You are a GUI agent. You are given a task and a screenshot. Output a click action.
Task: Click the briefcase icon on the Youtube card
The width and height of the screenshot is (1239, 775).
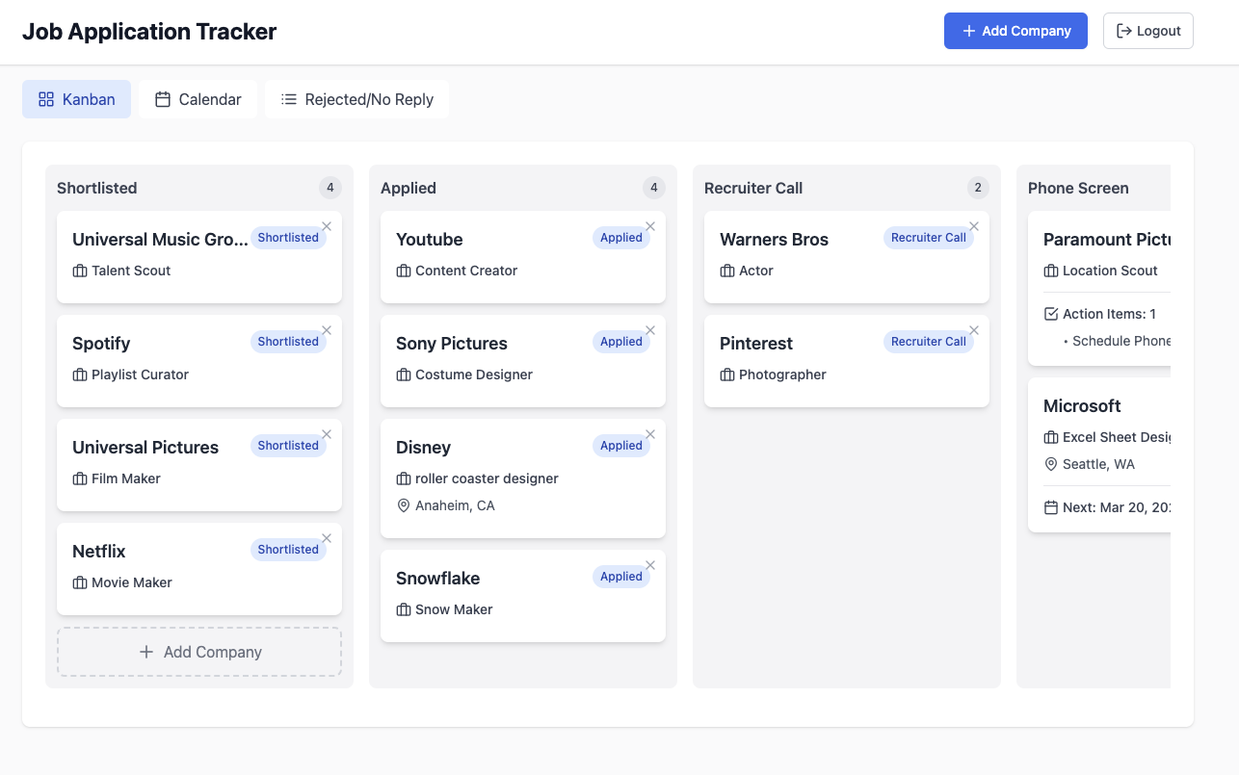click(x=403, y=271)
